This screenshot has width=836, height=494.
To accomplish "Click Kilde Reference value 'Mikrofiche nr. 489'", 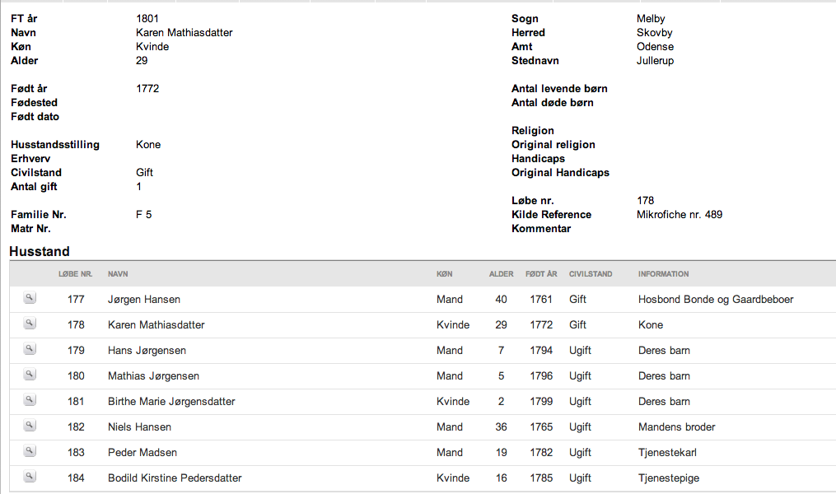I will point(680,214).
